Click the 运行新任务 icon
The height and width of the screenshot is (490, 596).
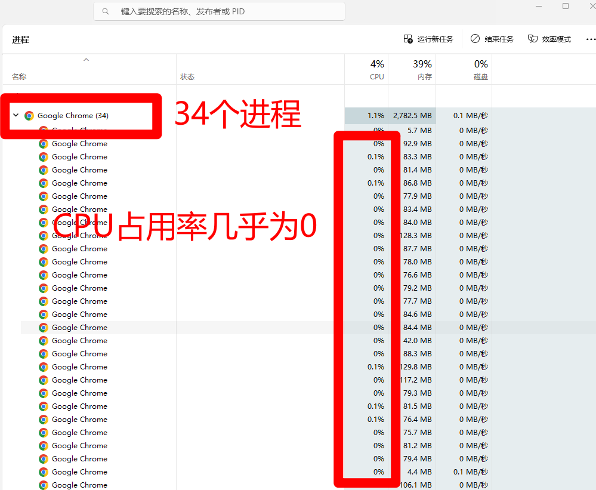(x=408, y=39)
